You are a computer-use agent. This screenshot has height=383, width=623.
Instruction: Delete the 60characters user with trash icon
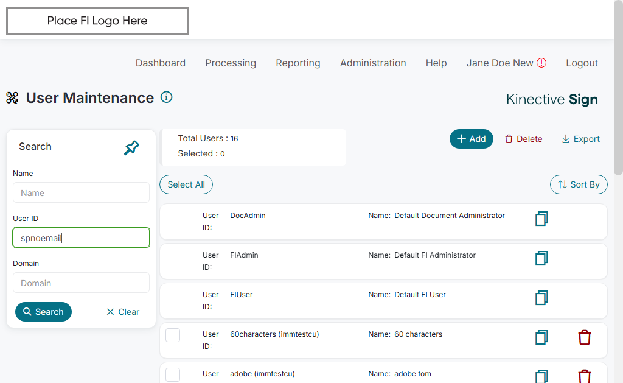coord(584,337)
